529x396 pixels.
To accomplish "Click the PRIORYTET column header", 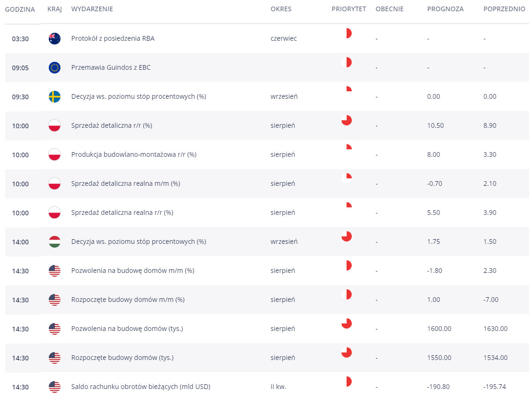I will point(349,9).
